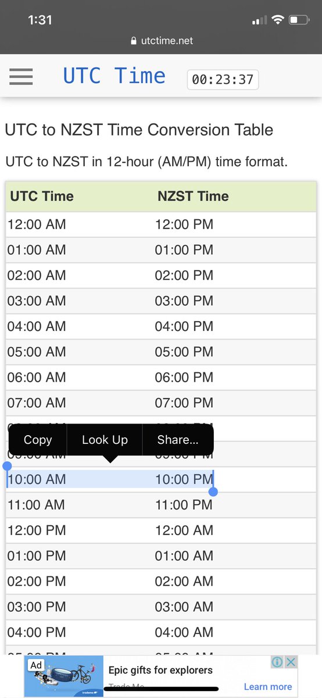
Task: Tap the UTC Time column header
Action: coord(42,196)
